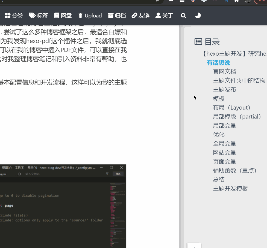
Task: Visit the 友链 friend links page
Action: click(140, 16)
